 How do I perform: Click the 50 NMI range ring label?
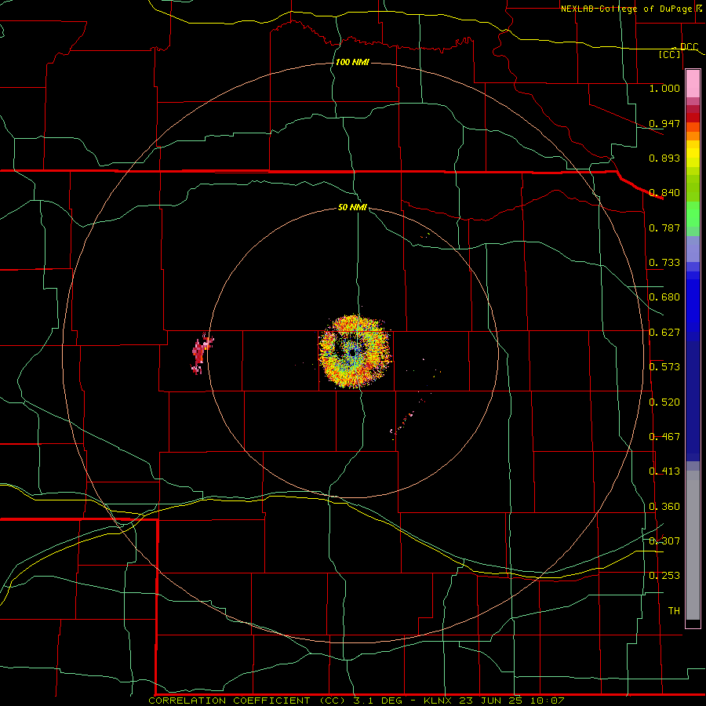point(352,207)
